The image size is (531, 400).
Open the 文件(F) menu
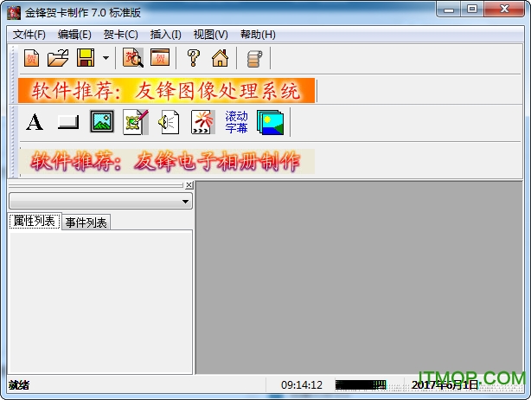(x=29, y=35)
